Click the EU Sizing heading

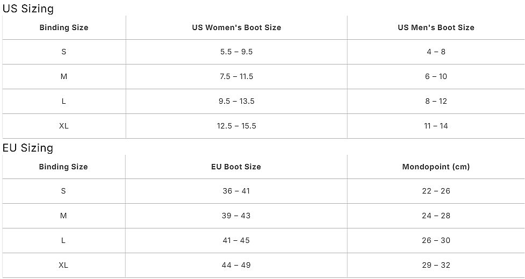[28, 148]
